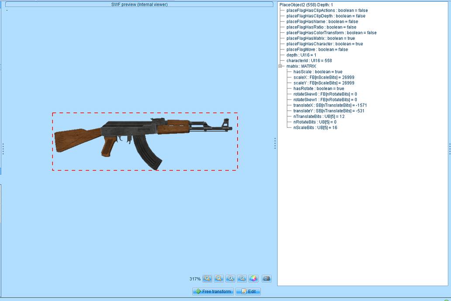The width and height of the screenshot is (451, 301).
Task: Select the rotateSkew0 row
Action: coord(325,94)
